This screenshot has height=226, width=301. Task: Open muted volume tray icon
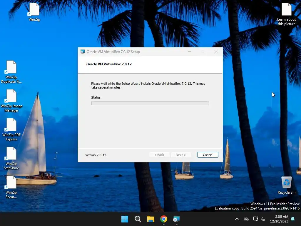(x=263, y=219)
